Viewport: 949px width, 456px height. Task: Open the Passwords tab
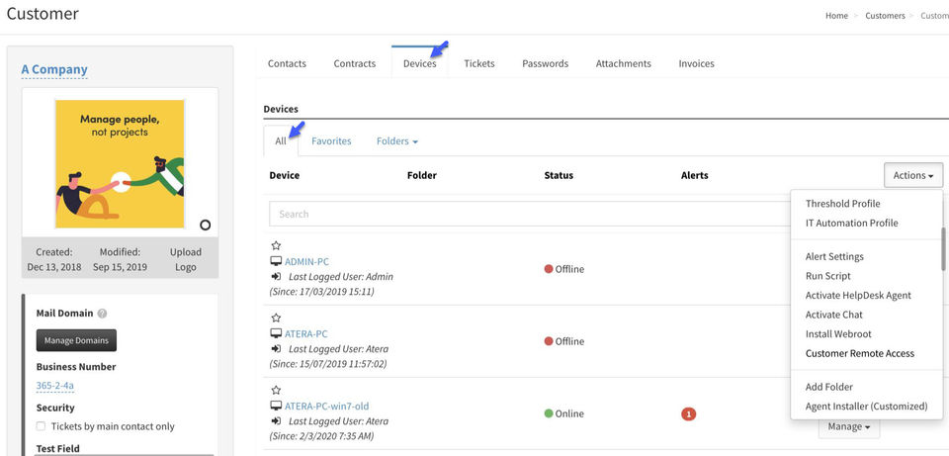tap(546, 63)
